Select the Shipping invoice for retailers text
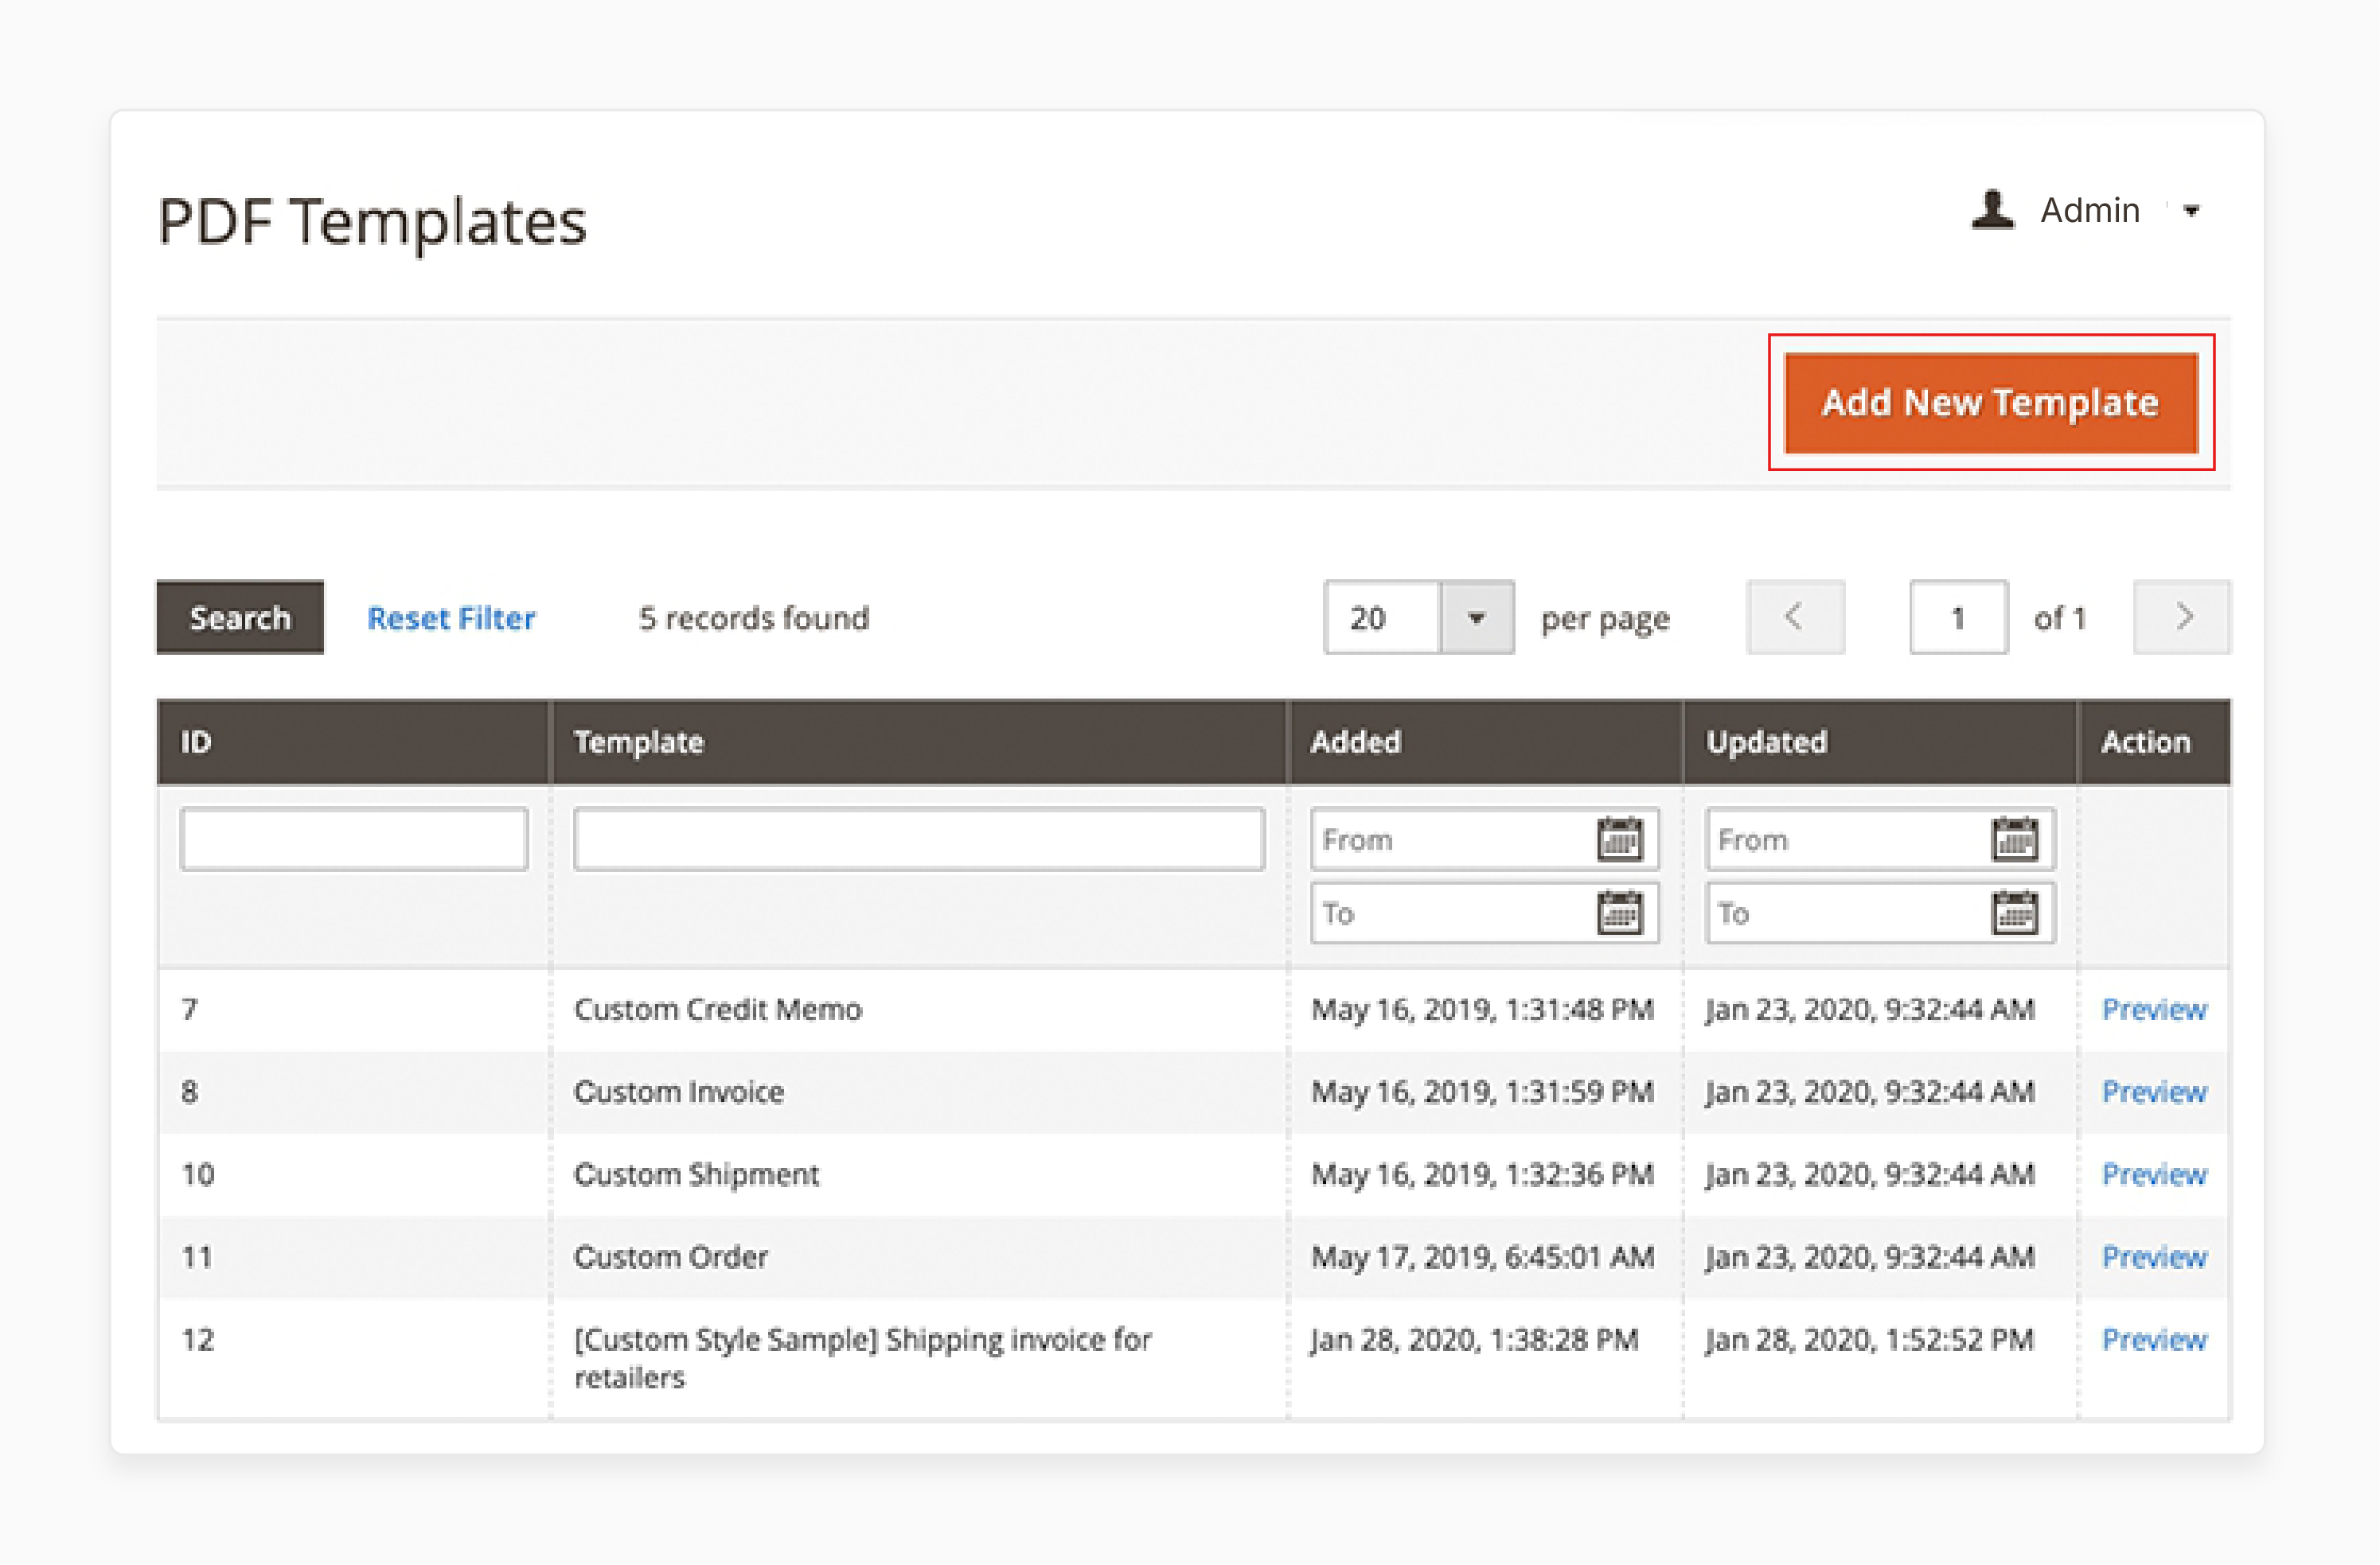 (x=862, y=1358)
